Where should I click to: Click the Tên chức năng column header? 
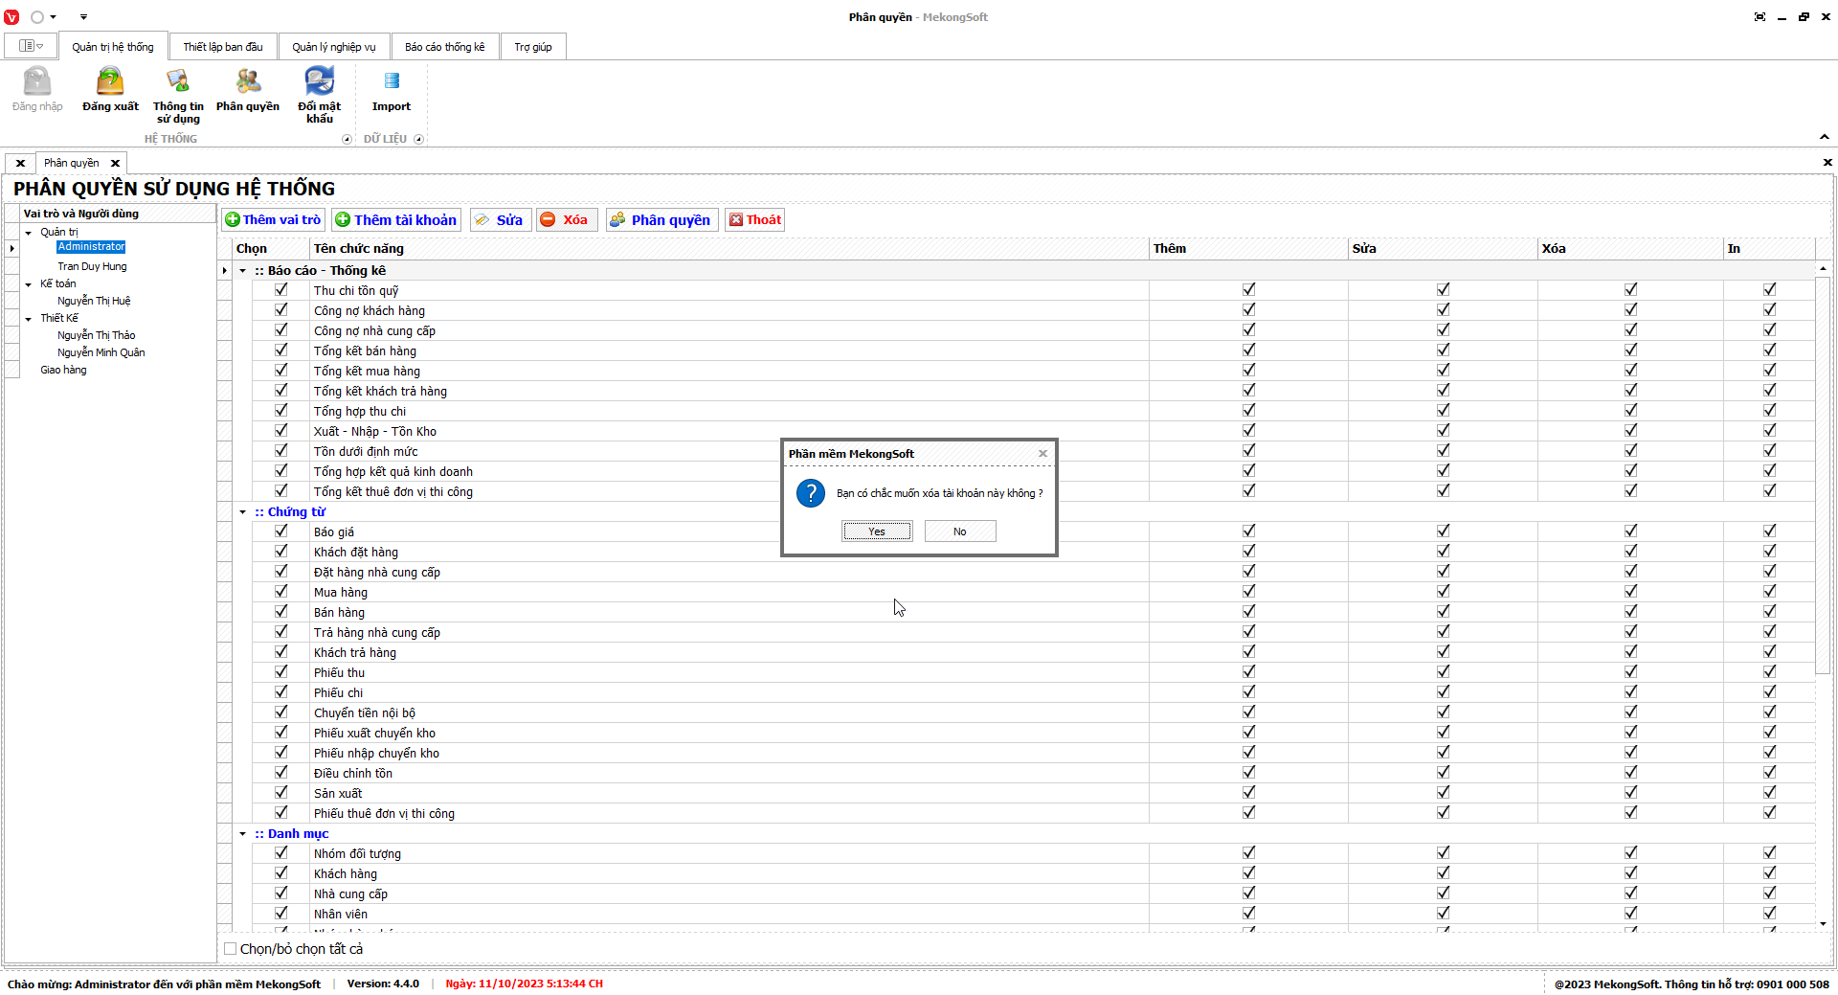[729, 249]
